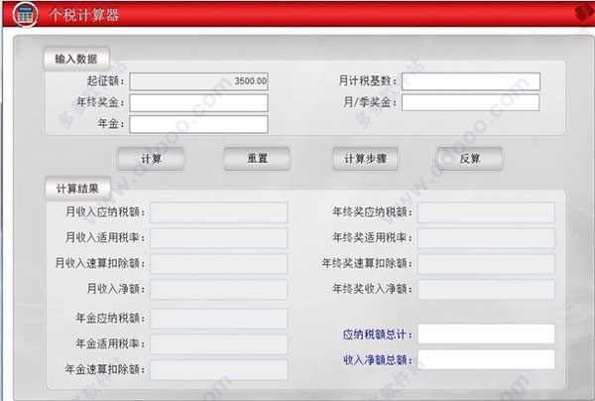Viewport: 595px width, 401px height.
Task: Click the 计算 button
Action: click(151, 159)
